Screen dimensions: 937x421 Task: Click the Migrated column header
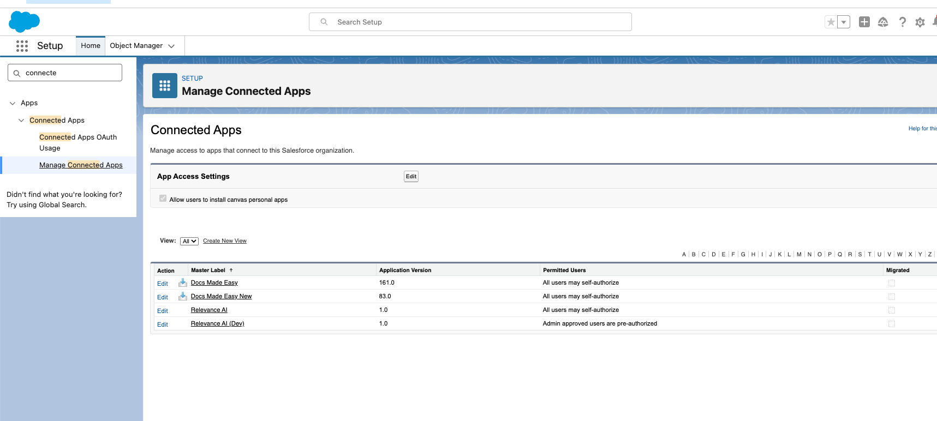pyautogui.click(x=898, y=270)
